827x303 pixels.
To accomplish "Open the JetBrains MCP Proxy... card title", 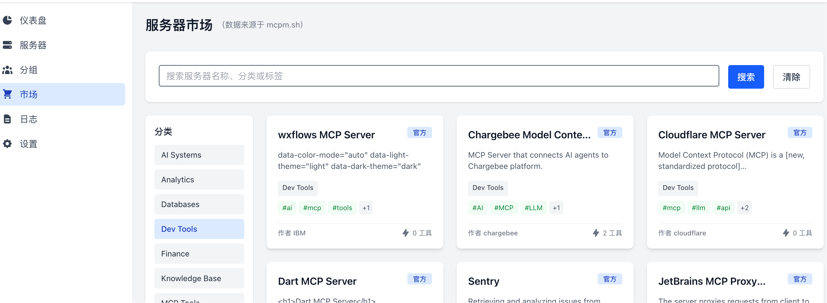I will tap(712, 281).
